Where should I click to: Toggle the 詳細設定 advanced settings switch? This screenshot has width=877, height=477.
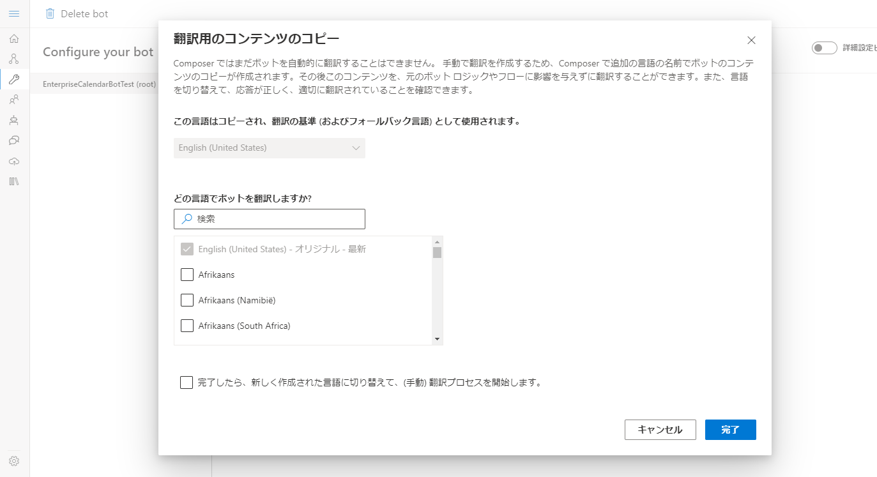[x=825, y=48]
